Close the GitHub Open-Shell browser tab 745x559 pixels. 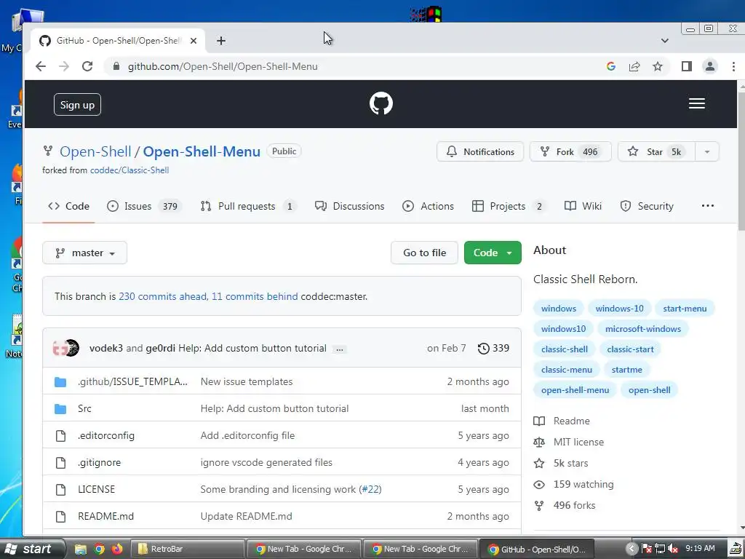pyautogui.click(x=194, y=41)
